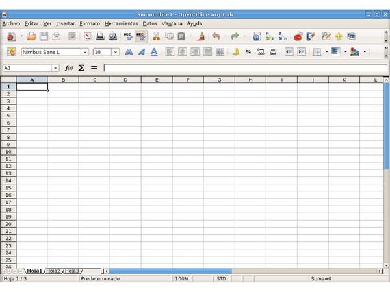
Task: Apply Percent number format
Action: pos(248,52)
